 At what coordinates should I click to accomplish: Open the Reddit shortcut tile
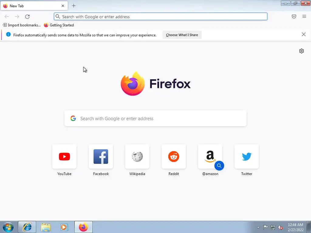(x=174, y=157)
